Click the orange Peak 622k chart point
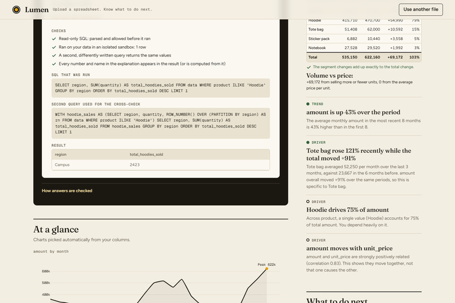 click(266, 269)
